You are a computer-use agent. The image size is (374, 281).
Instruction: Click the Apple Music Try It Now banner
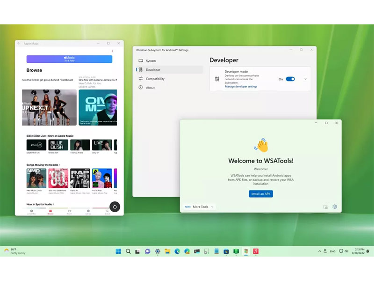[69, 59]
